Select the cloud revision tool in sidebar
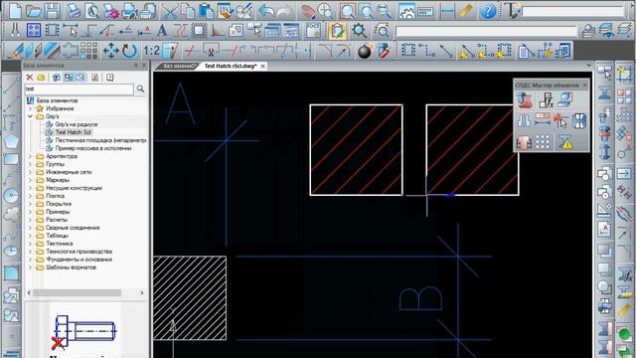 pyautogui.click(x=11, y=214)
